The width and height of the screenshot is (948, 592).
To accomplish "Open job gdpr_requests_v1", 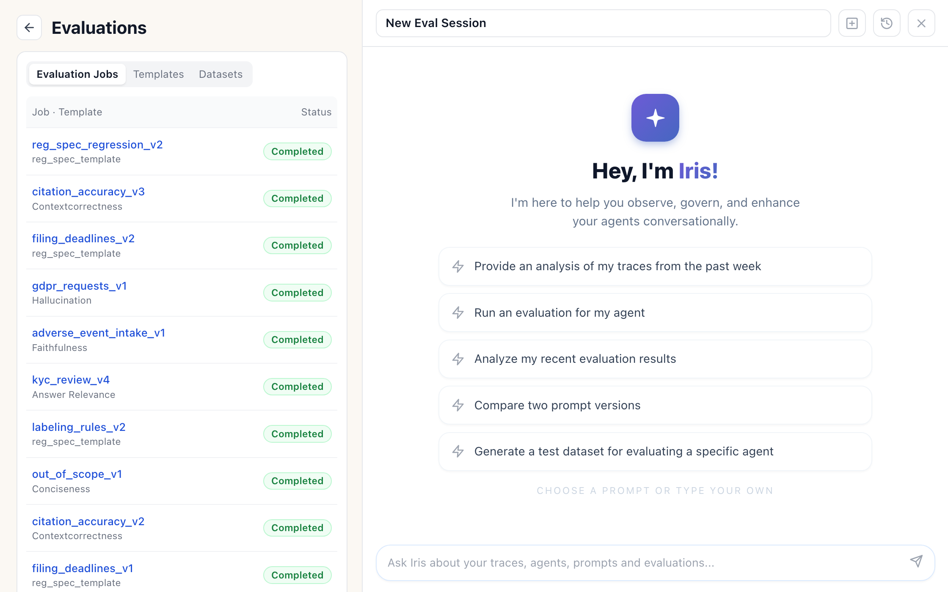I will (x=80, y=286).
